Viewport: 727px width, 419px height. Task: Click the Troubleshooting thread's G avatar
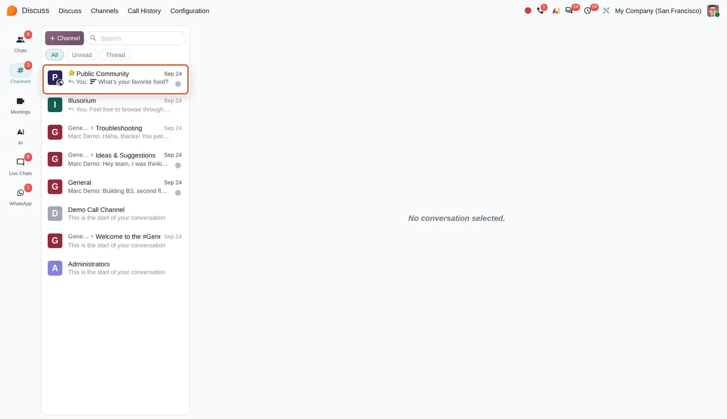pos(55,132)
